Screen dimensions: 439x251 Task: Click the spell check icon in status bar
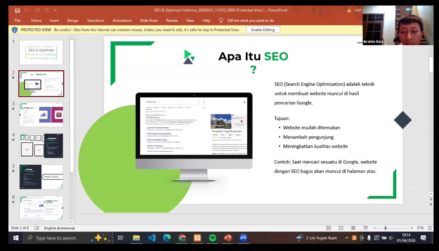tap(37, 228)
